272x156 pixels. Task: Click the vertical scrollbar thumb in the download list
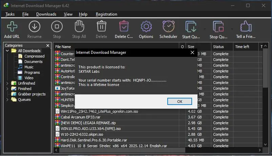click(265, 68)
